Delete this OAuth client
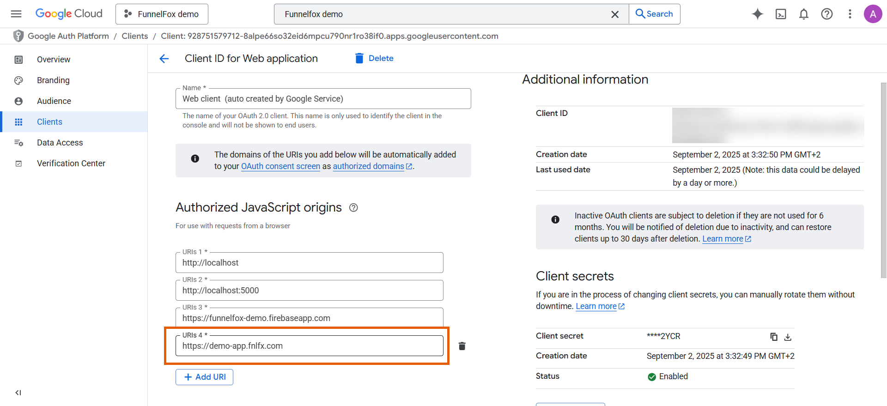 [374, 58]
